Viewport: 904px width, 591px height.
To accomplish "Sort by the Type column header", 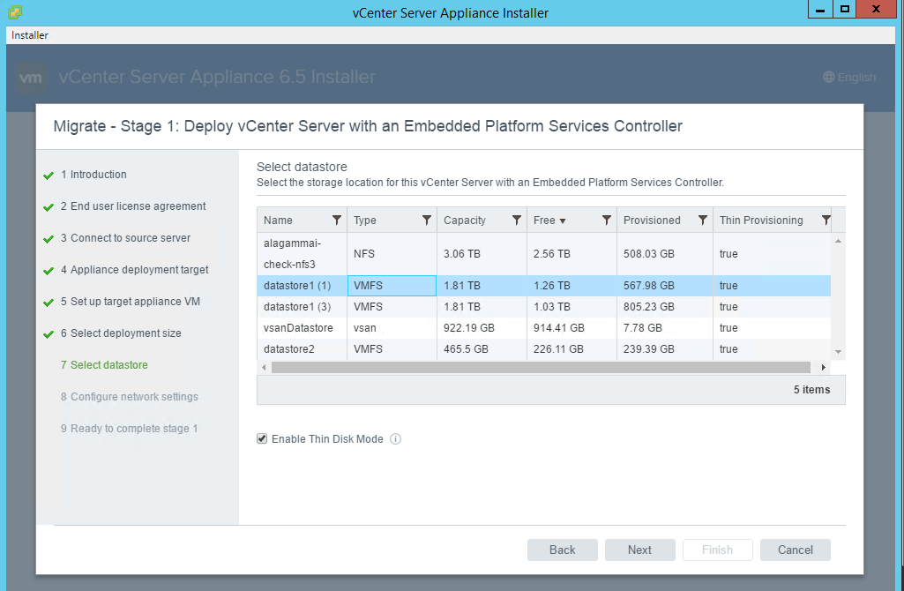I will click(365, 221).
